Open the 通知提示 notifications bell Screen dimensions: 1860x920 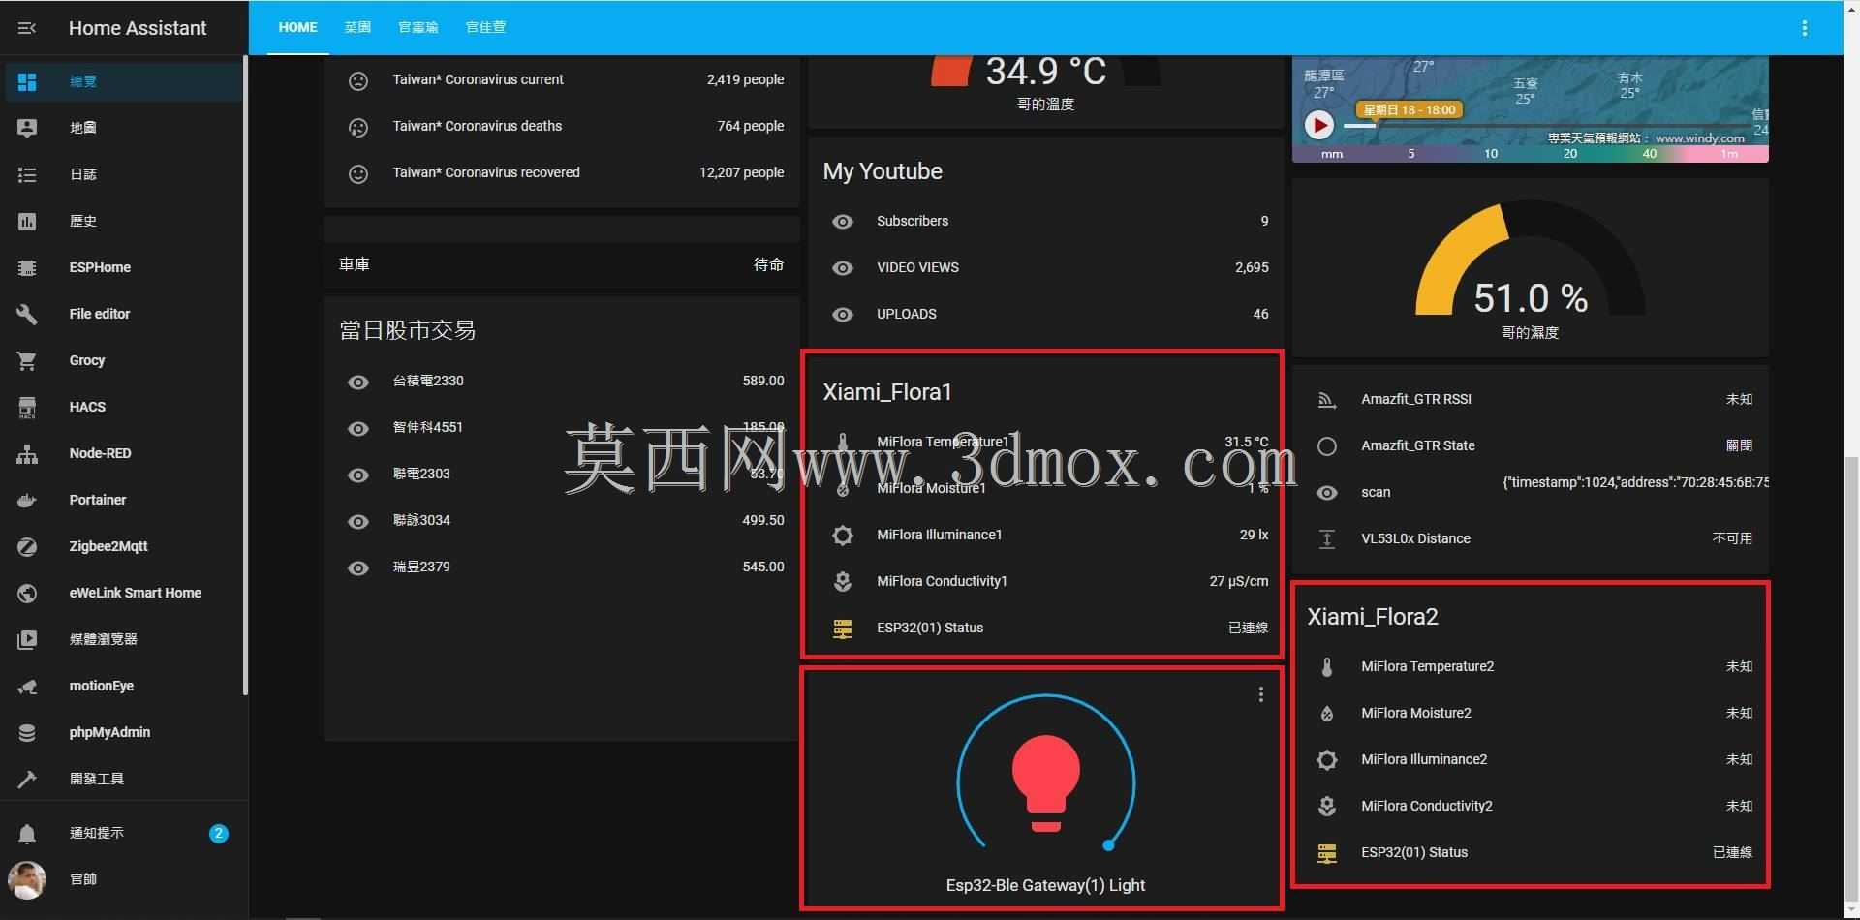pyautogui.click(x=27, y=833)
